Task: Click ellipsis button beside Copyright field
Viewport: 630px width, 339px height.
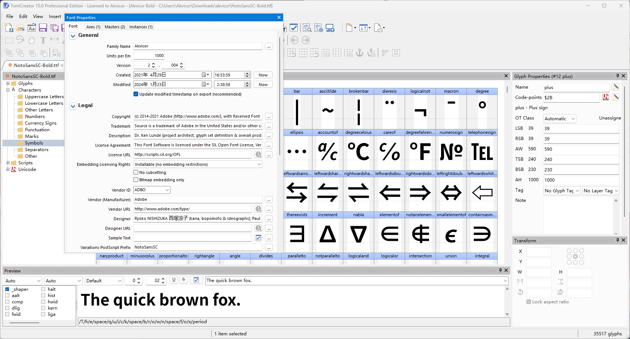Action: (269, 117)
